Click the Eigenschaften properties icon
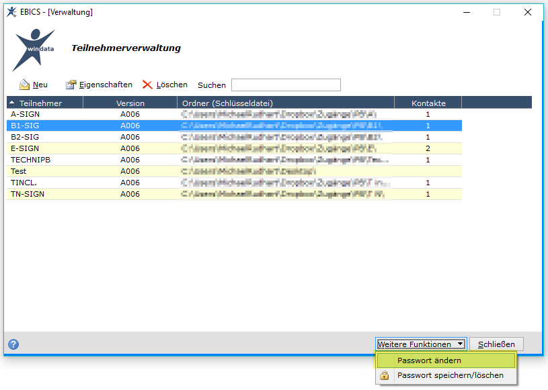Viewport: 548px width, 390px height. click(x=71, y=85)
